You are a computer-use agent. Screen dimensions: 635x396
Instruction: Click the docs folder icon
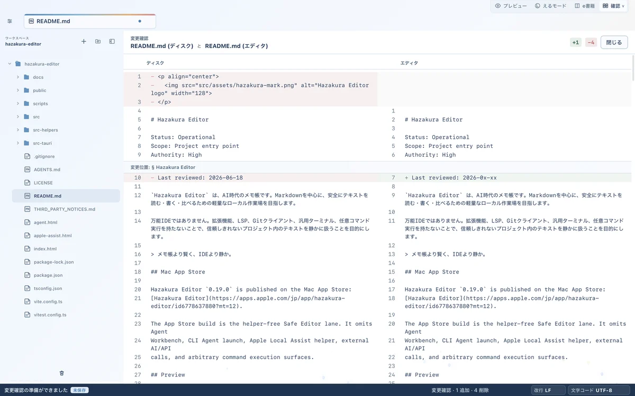pos(26,77)
